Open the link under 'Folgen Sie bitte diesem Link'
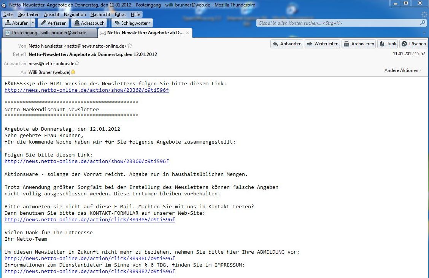This screenshot has height=278, width=429. (x=87, y=161)
